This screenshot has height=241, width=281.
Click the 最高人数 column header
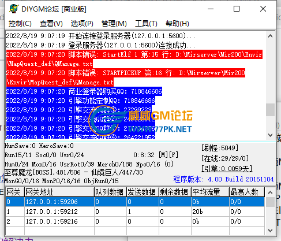point(247,192)
